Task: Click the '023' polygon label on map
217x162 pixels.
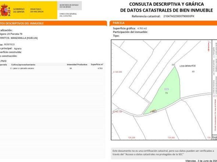Action: [x=166, y=89]
